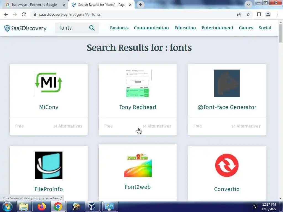The width and height of the screenshot is (283, 212).
Task: Click the page vertical scrollbar thumb
Action: point(281,33)
